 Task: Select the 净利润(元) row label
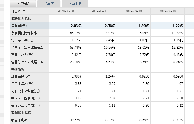[x=19, y=26]
